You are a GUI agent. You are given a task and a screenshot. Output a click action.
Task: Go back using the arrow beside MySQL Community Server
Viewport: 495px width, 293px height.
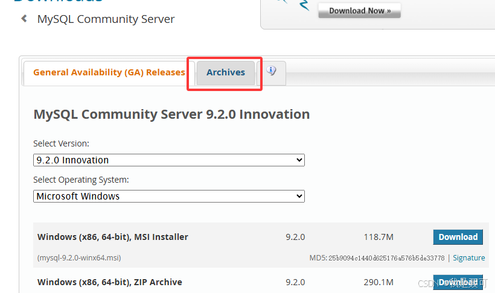click(x=24, y=19)
